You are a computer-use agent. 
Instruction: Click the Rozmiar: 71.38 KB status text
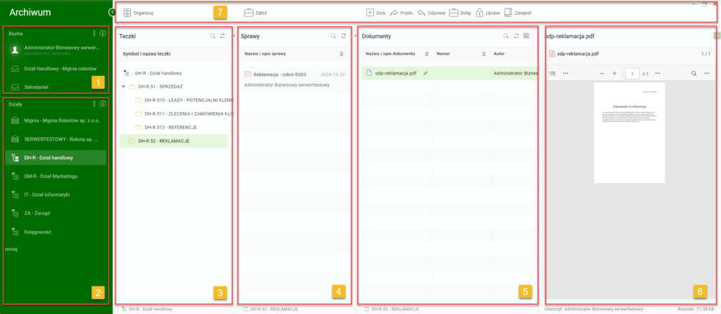698,309
